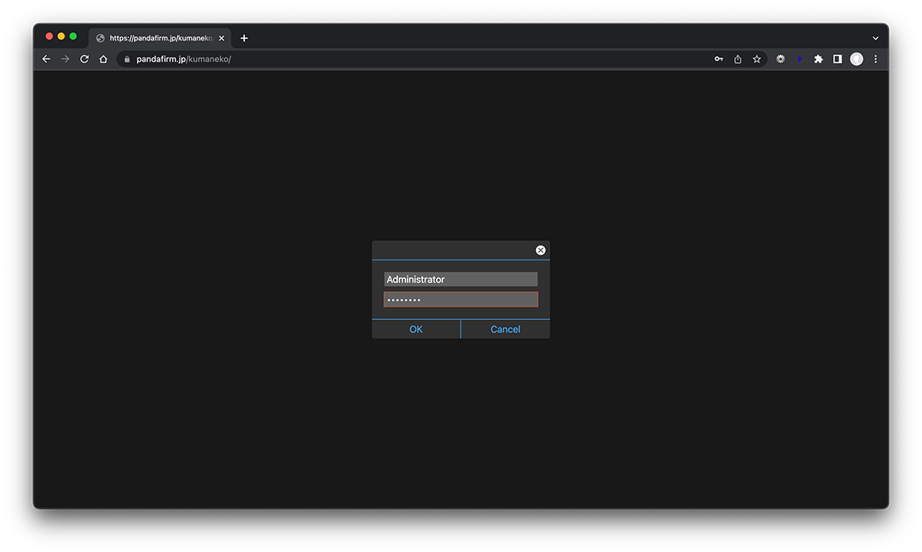
Task: Toggle the browser side panel
Action: pyautogui.click(x=837, y=59)
